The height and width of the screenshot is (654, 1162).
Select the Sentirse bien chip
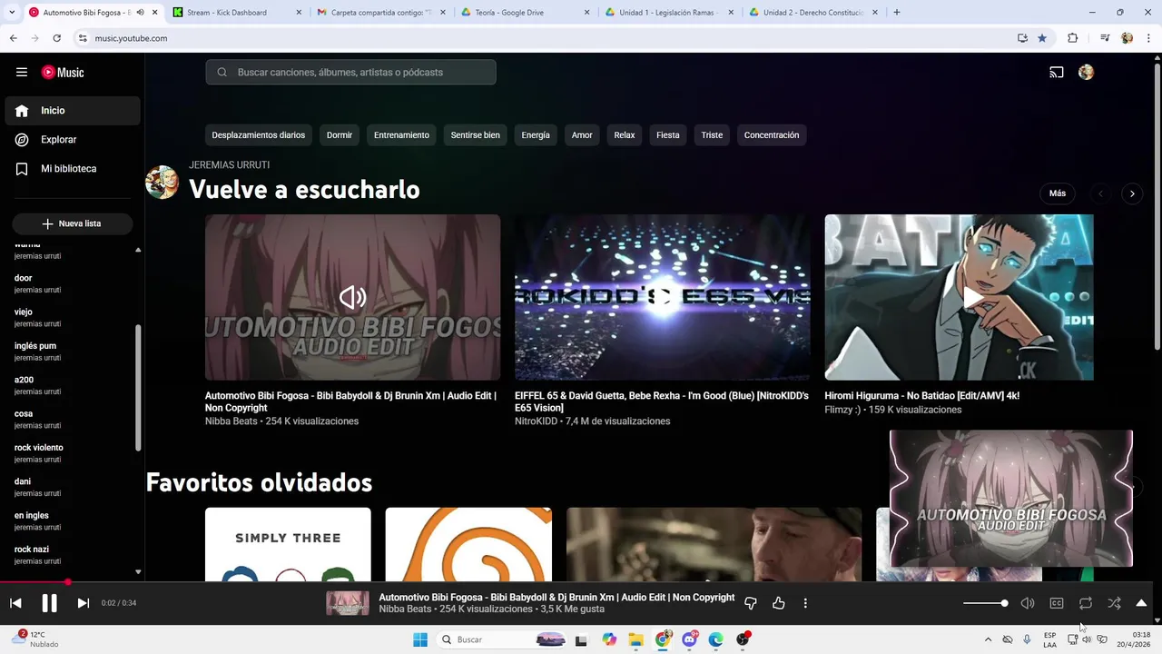pyautogui.click(x=476, y=135)
